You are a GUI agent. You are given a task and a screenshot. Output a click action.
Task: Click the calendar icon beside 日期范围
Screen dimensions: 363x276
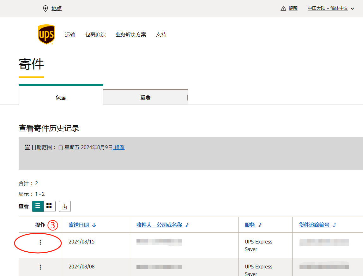click(x=27, y=147)
